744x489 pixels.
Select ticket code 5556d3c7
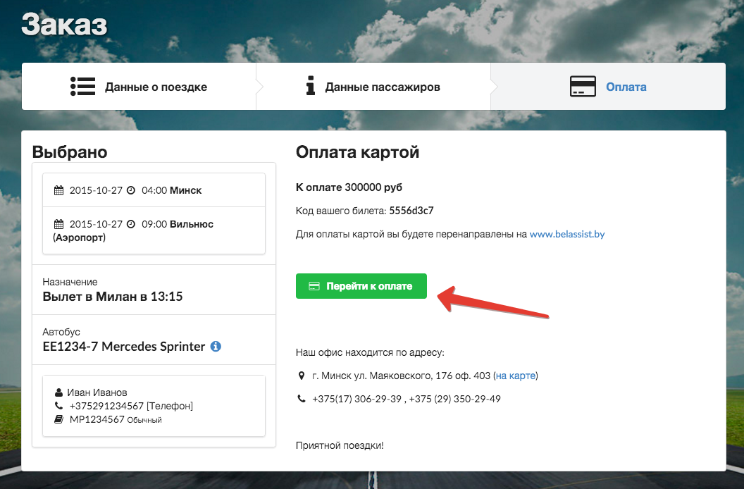click(411, 211)
